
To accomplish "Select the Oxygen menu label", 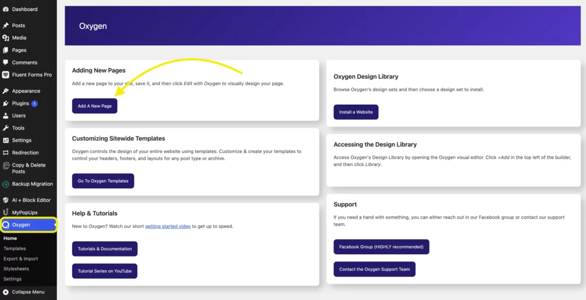I will coord(21,225).
